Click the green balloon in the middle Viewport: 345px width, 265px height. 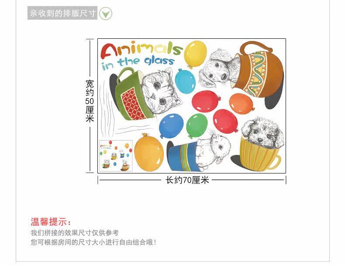point(197,126)
